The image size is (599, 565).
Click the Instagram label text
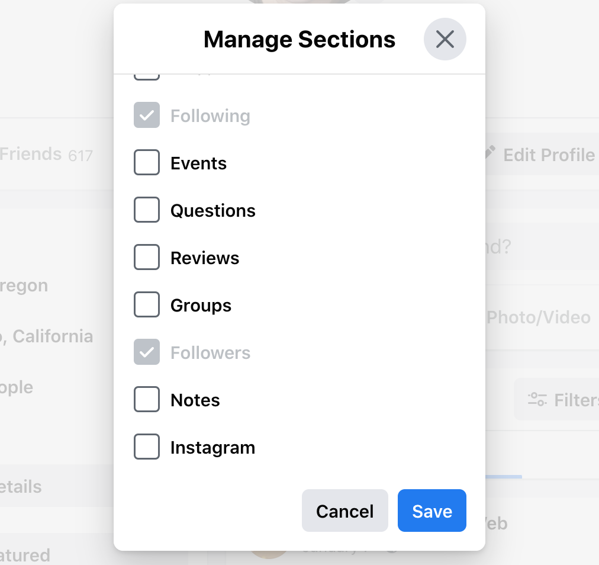pyautogui.click(x=212, y=448)
